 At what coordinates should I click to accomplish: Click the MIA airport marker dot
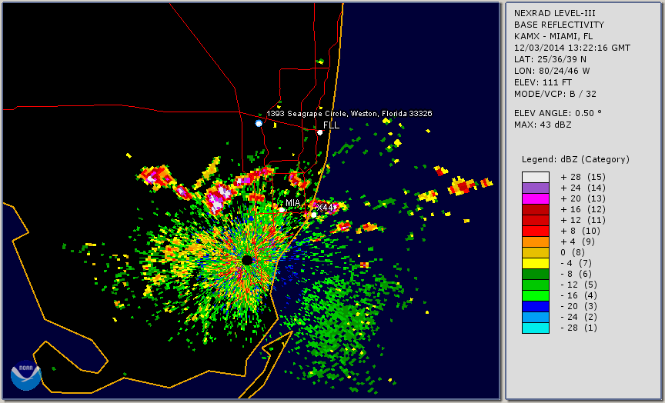[x=282, y=210]
